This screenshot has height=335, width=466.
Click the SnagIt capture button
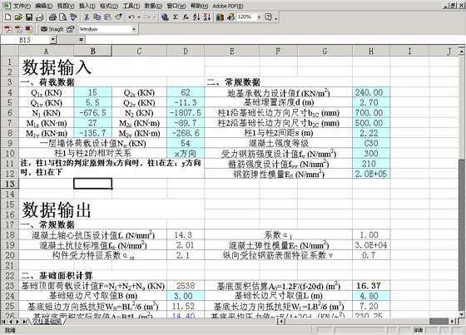(52, 29)
